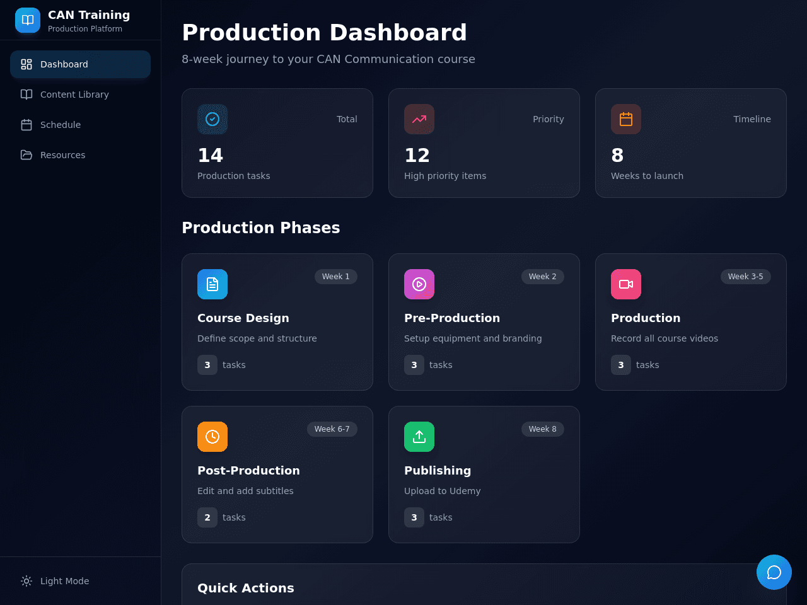Click the Production card task count badge
The width and height of the screenshot is (807, 605).
621,365
